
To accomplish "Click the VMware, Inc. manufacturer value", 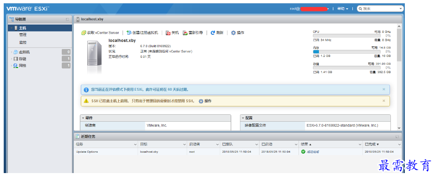I will pos(157,125).
